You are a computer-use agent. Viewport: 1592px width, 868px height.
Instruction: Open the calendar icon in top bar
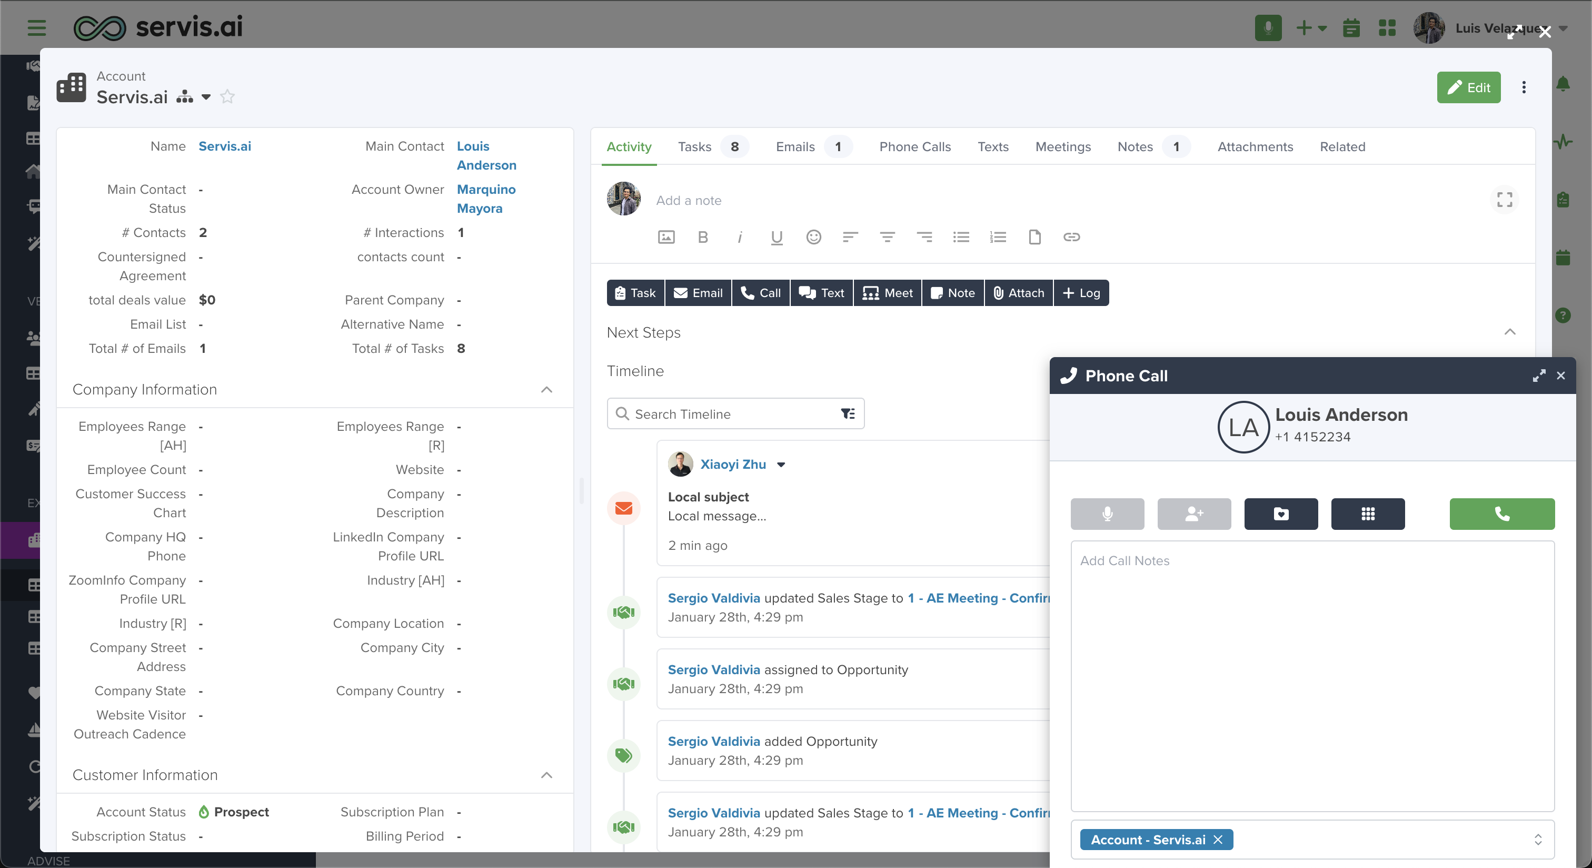coord(1351,28)
